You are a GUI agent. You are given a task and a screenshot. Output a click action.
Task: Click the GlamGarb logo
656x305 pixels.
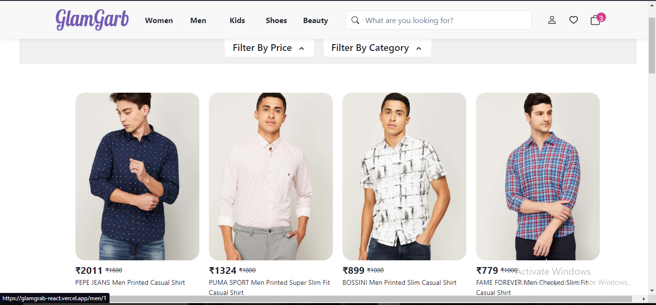click(x=92, y=20)
